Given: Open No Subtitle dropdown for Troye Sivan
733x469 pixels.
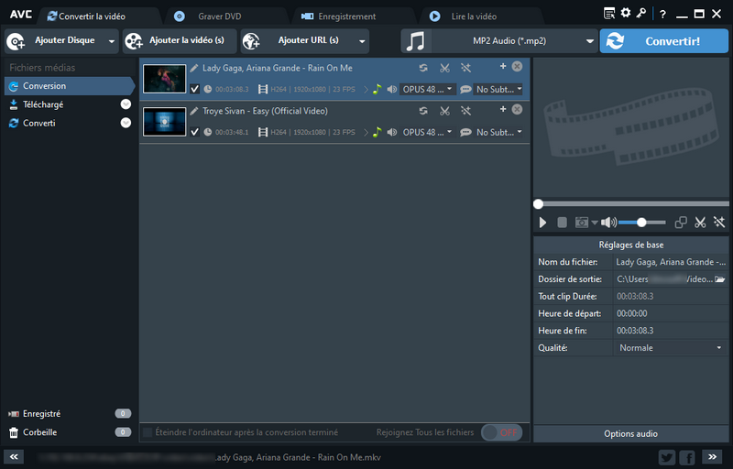Looking at the screenshot, I should point(498,132).
